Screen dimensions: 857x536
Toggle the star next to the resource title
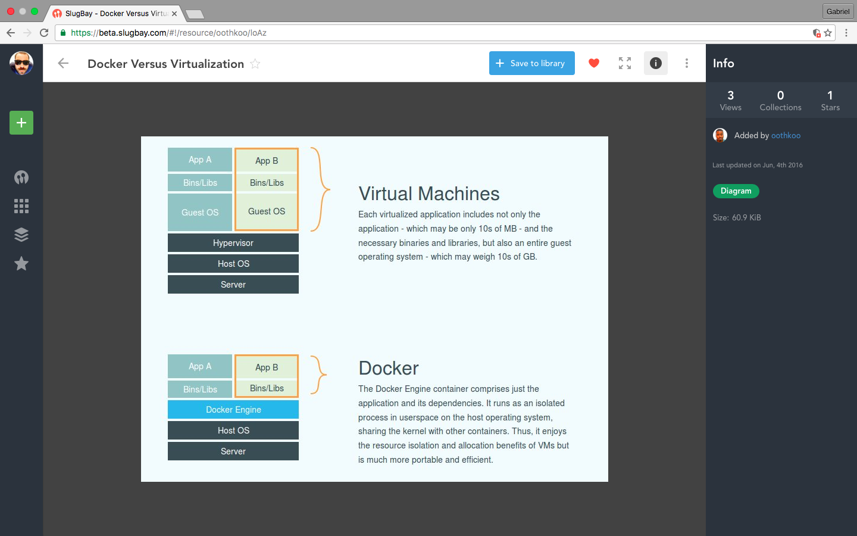point(255,64)
